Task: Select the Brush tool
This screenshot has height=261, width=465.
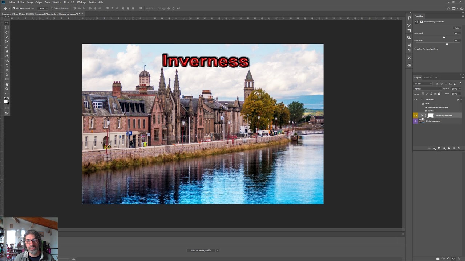Action: click(x=7, y=46)
